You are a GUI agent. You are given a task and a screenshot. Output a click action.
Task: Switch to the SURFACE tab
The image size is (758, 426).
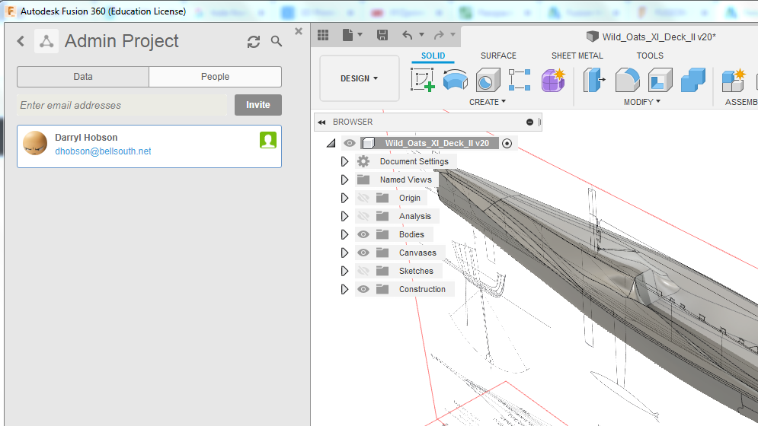[x=498, y=56]
